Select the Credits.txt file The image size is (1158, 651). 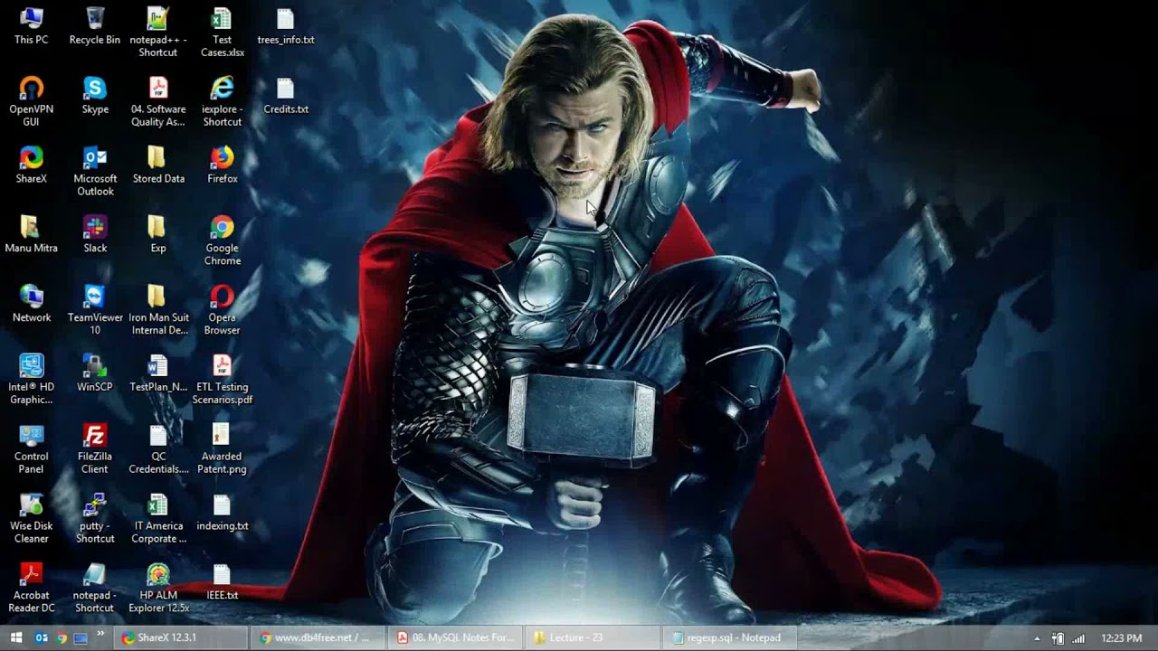pyautogui.click(x=286, y=95)
